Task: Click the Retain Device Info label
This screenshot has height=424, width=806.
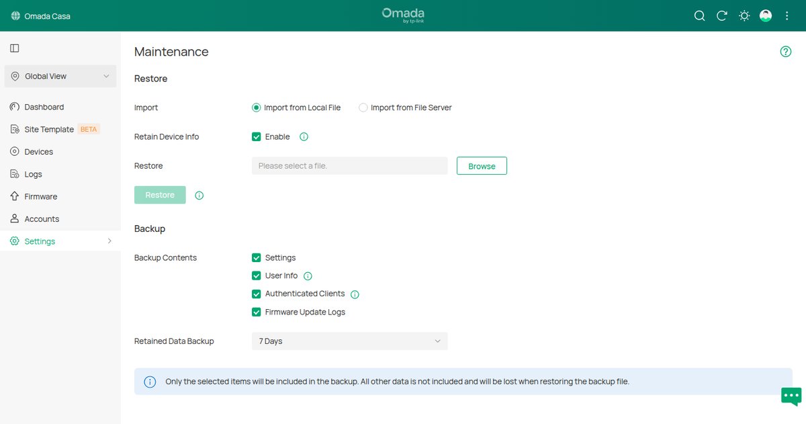Action: 167,137
